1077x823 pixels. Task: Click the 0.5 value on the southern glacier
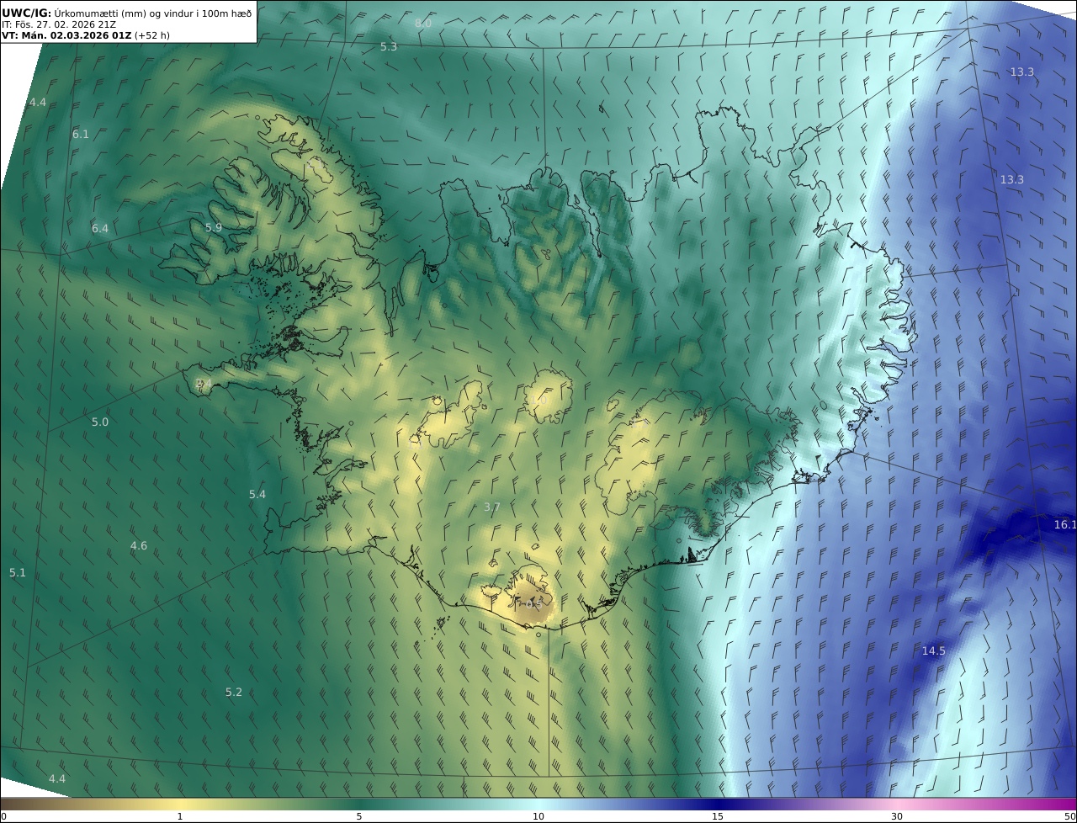coord(533,603)
